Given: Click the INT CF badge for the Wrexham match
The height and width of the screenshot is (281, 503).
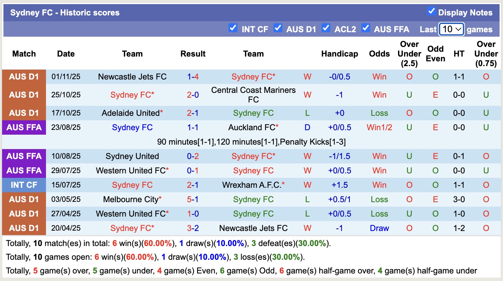Looking at the screenshot, I should (x=24, y=185).
